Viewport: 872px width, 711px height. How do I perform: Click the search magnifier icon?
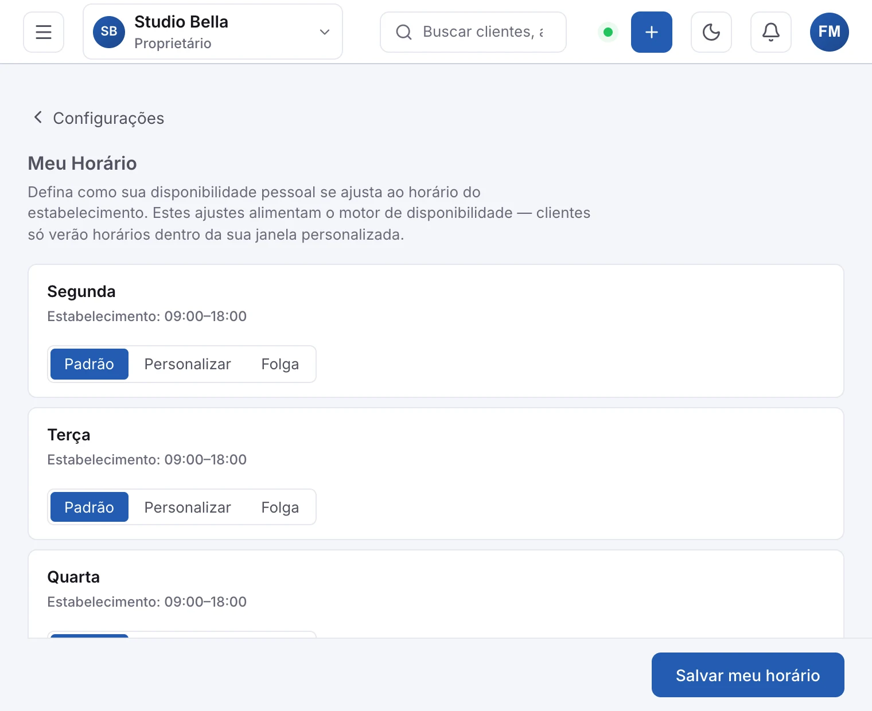404,32
